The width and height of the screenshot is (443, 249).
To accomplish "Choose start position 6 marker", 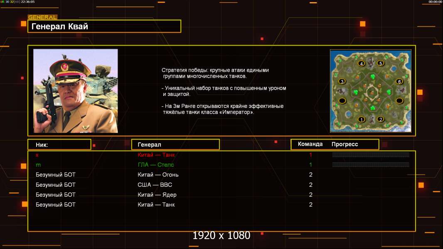I will pyautogui.click(x=399, y=82).
